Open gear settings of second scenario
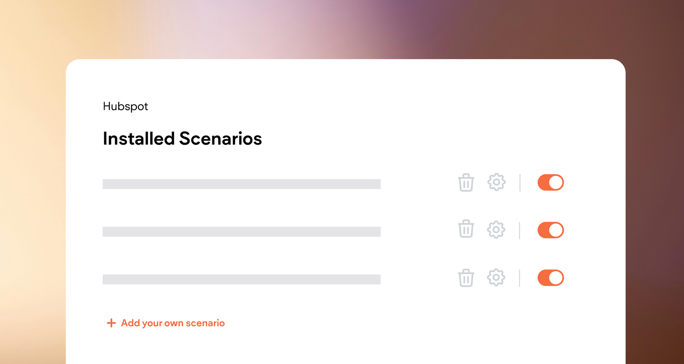684x364 pixels. coord(496,230)
